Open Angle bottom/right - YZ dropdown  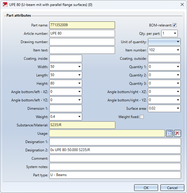coord(178,100)
